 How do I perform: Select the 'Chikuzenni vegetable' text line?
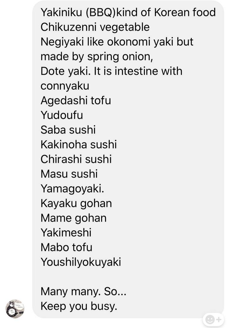point(95,27)
